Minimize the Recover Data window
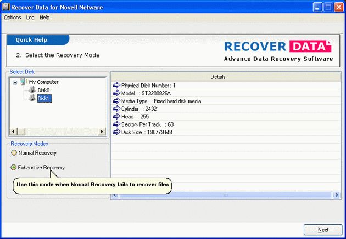 pyautogui.click(x=317, y=7)
